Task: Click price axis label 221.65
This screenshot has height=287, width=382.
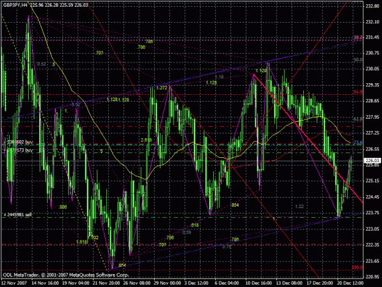Action: pyautogui.click(x=372, y=261)
